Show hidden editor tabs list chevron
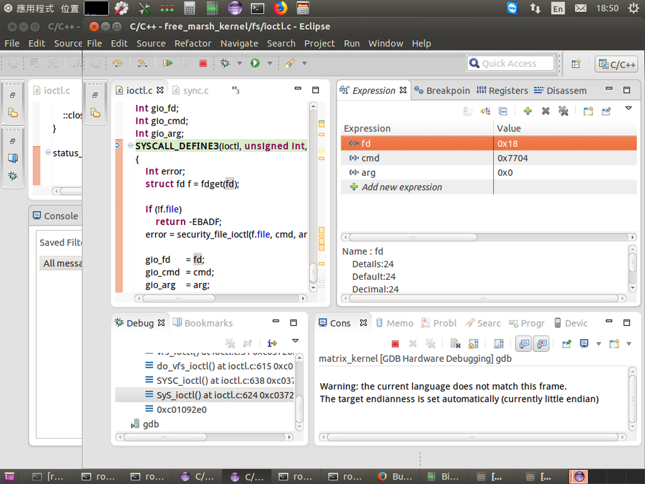The height and width of the screenshot is (484, 645). (x=235, y=89)
